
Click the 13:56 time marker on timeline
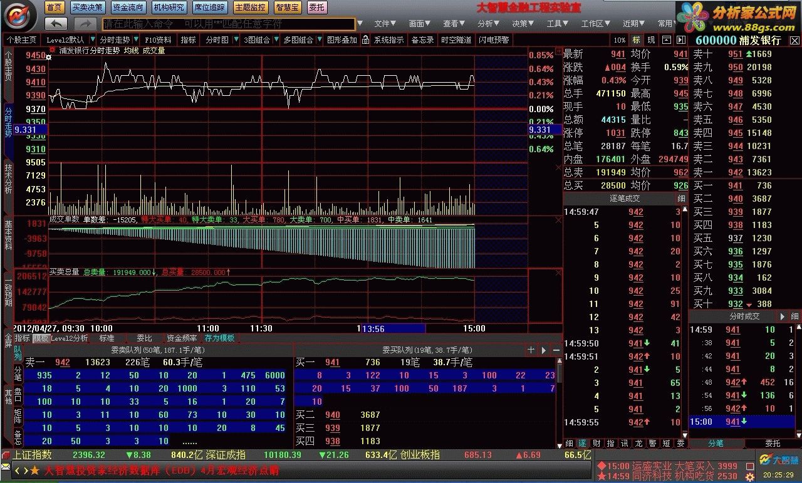coord(393,328)
